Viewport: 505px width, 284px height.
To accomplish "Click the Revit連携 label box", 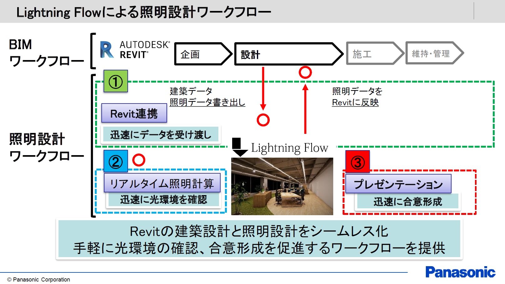I will [134, 114].
